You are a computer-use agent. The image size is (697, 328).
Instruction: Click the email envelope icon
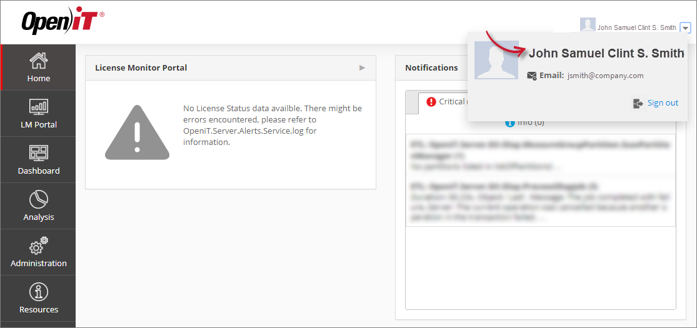531,76
